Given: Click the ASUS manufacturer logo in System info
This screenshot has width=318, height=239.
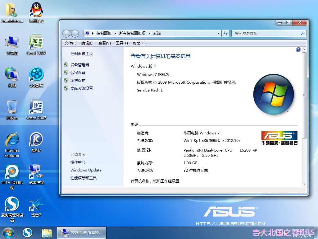Looking at the screenshot, I should [279, 138].
